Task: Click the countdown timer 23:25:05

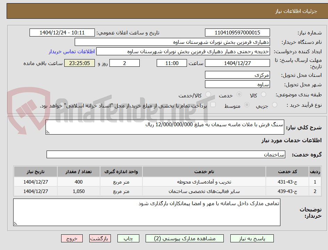Action: [80, 63]
